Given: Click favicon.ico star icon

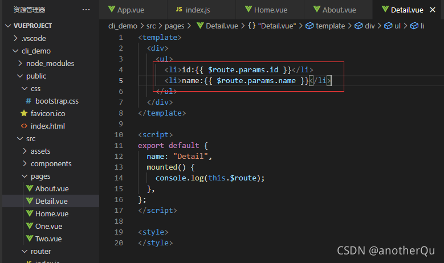Looking at the screenshot, I should [24, 113].
